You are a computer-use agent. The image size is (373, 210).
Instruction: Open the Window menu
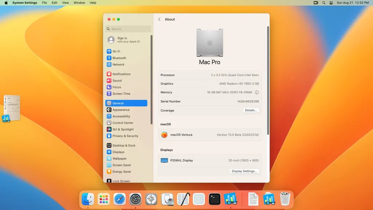79,3
